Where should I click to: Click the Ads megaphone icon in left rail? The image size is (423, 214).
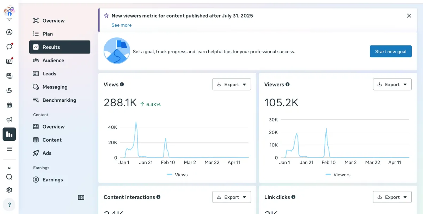(x=10, y=120)
